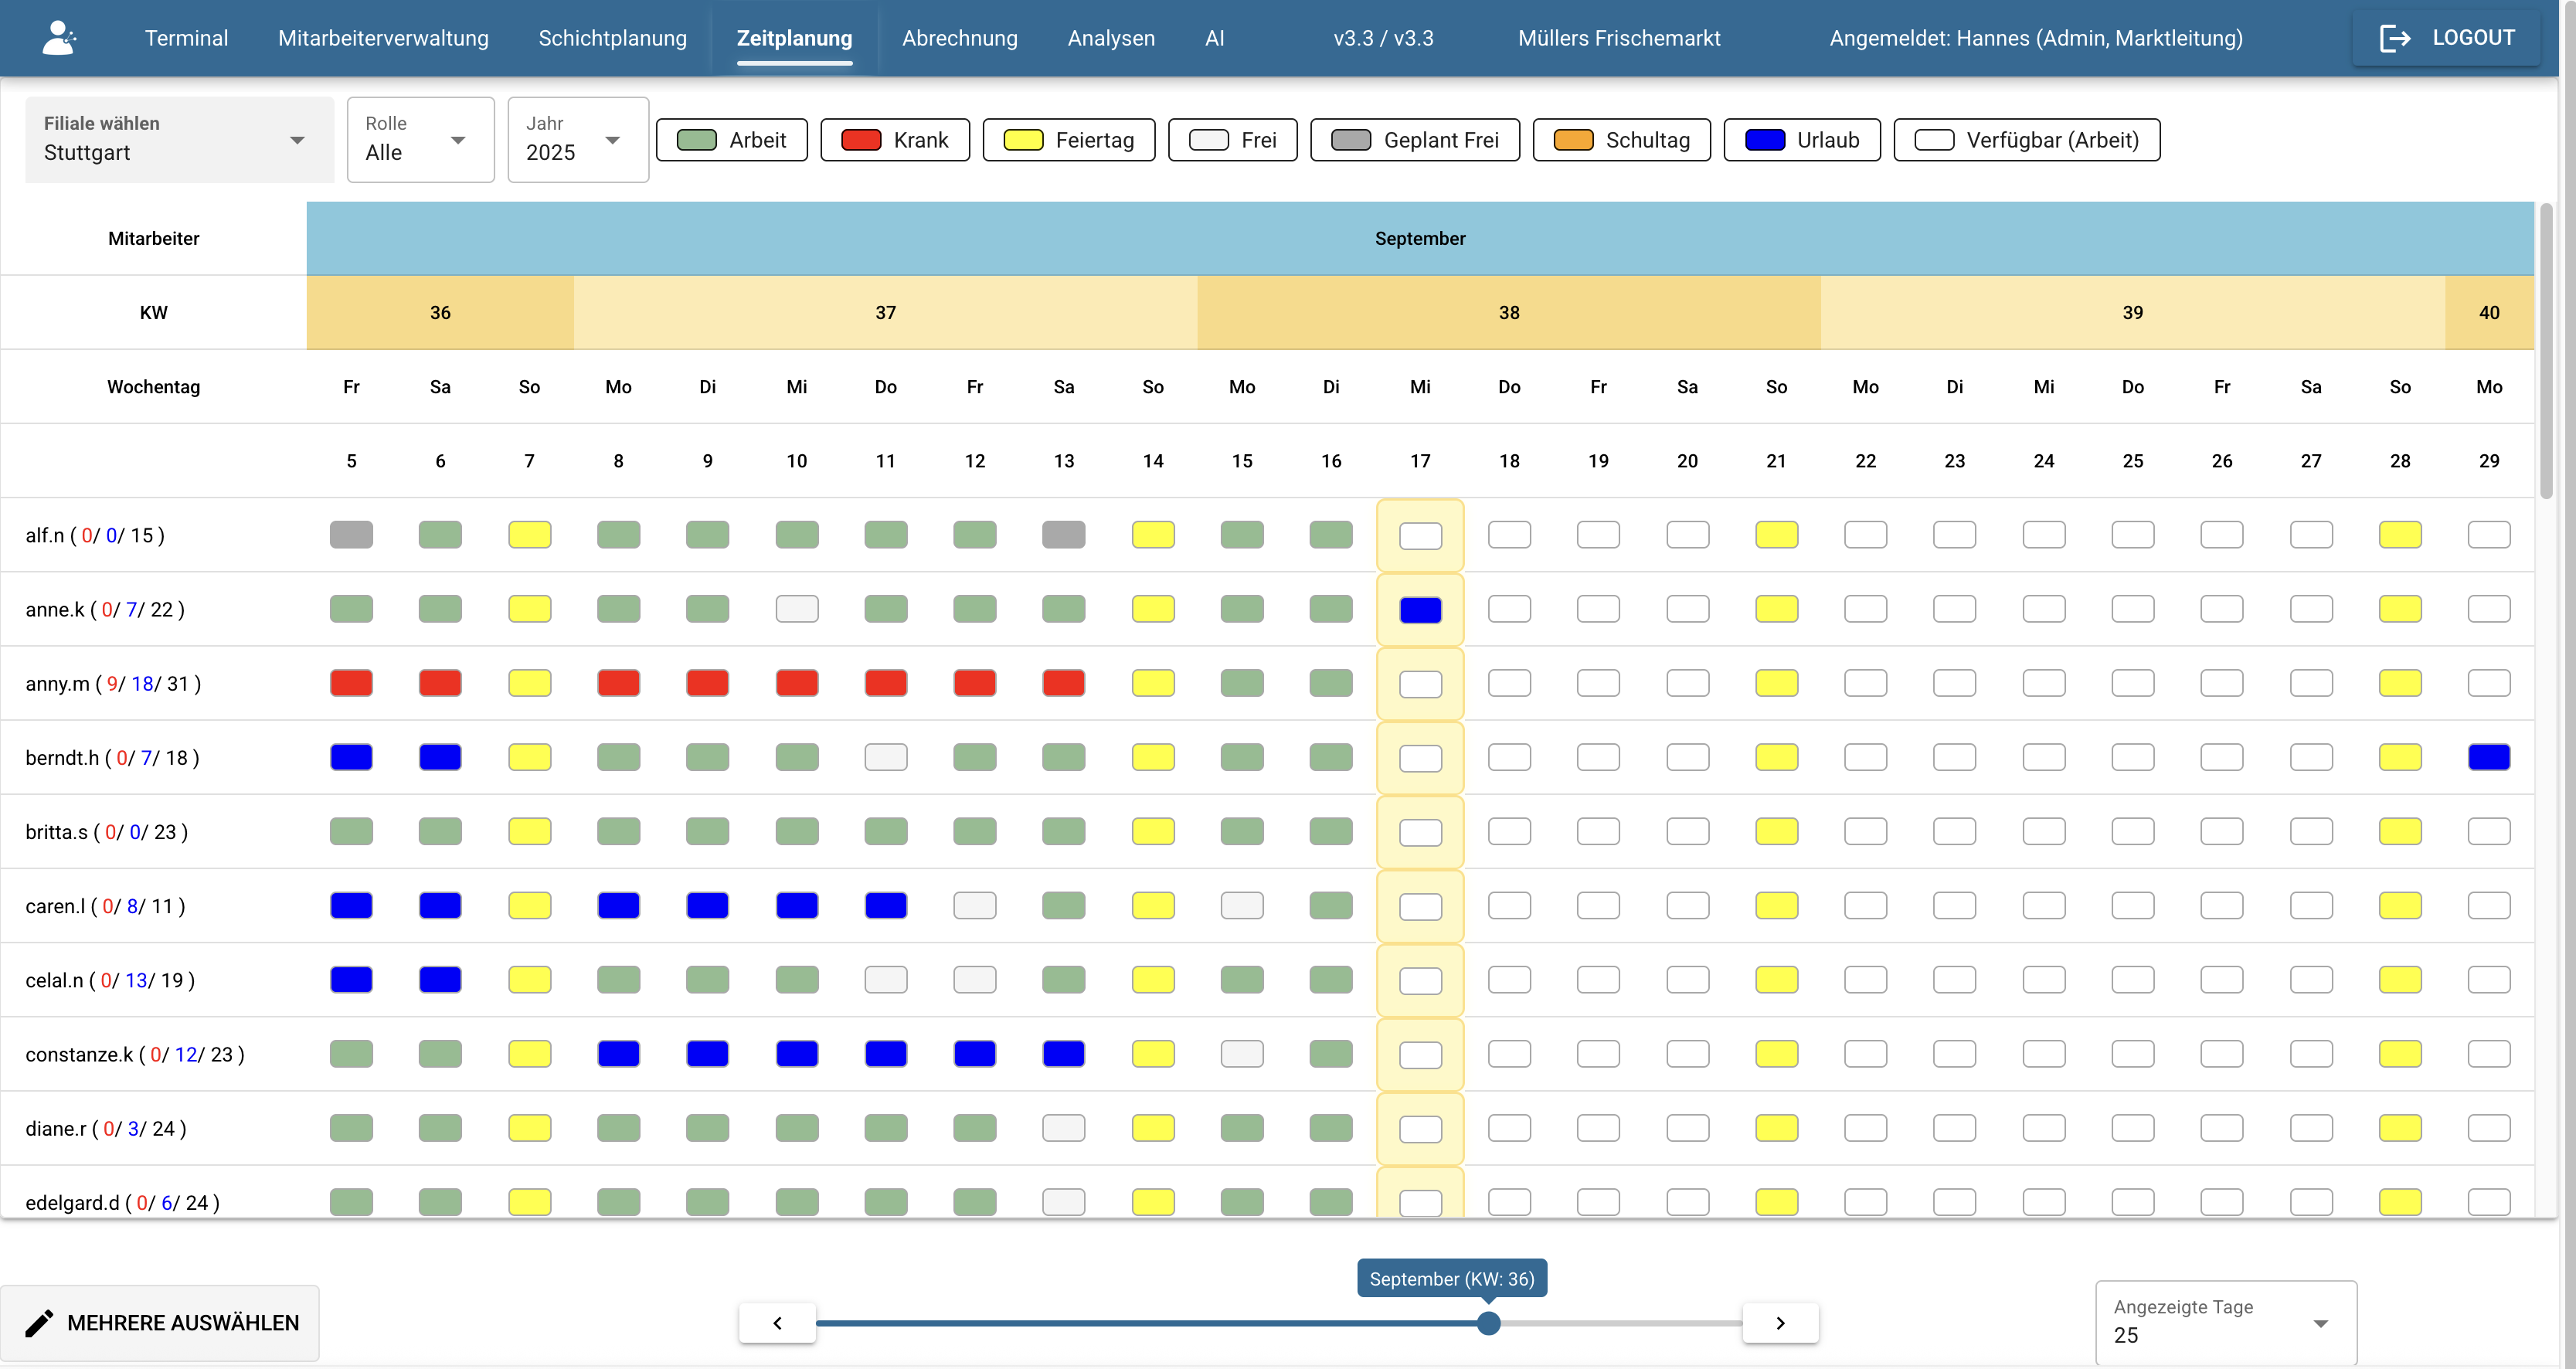Click the blue Urlaub legend icon
The height and width of the screenshot is (1369, 2576).
[x=1764, y=140]
